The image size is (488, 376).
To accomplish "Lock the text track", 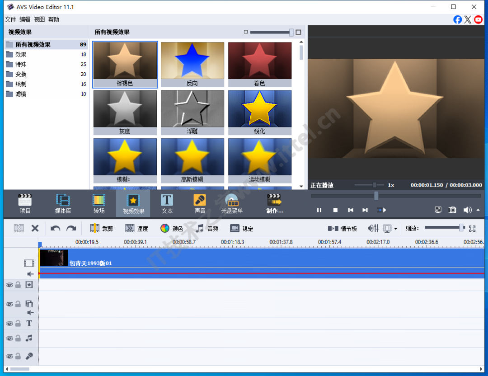I will pyautogui.click(x=18, y=324).
